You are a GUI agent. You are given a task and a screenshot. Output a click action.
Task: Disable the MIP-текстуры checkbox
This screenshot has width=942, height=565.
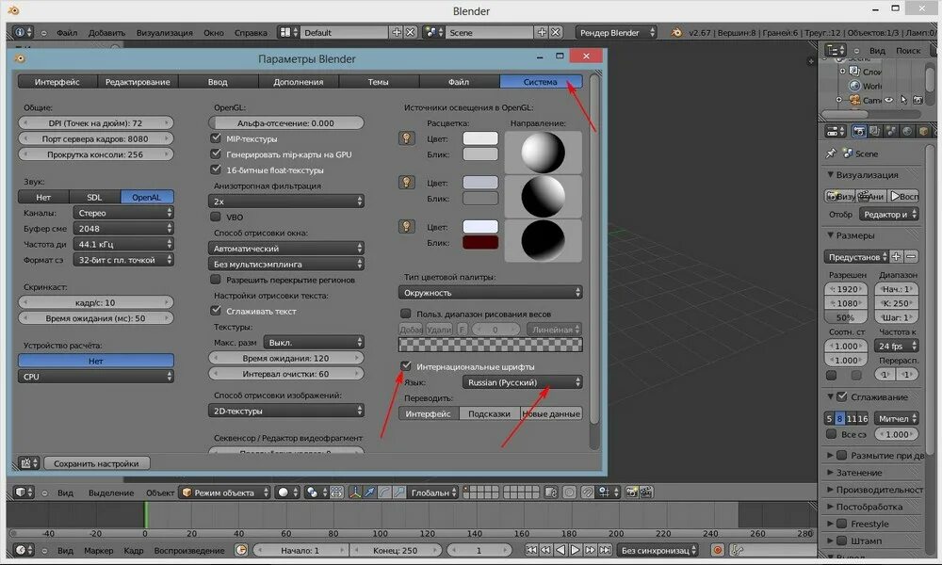(x=217, y=138)
